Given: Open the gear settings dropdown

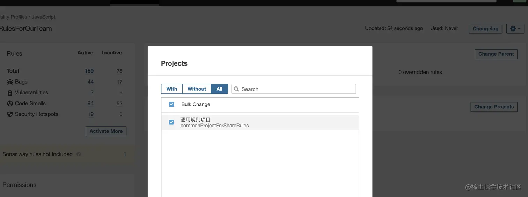Looking at the screenshot, I should (515, 29).
